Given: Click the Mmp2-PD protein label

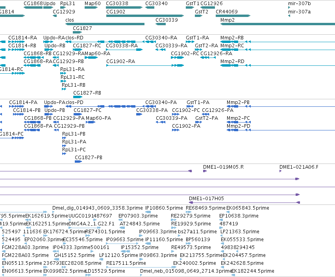Looking at the screenshot, I should (239, 126).
